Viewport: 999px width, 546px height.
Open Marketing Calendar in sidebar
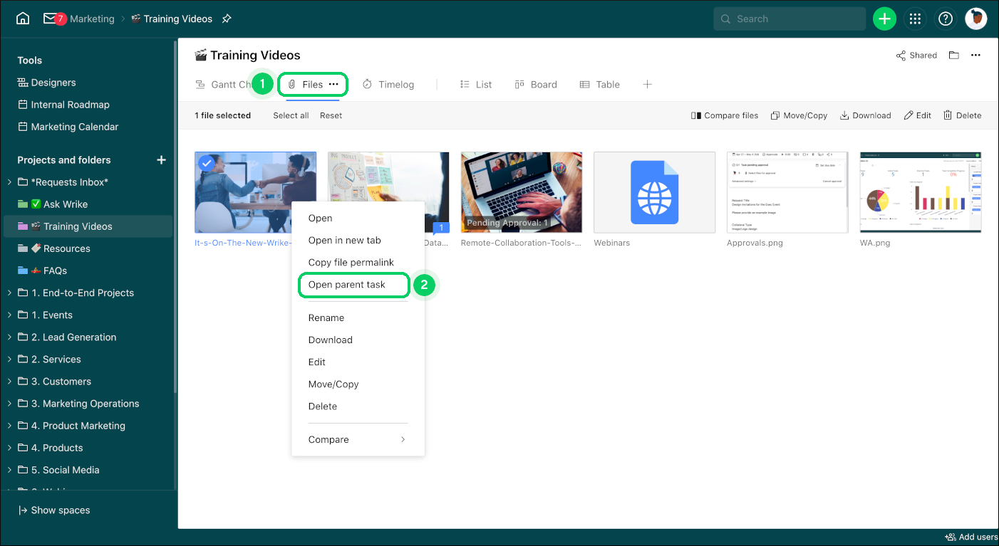(x=68, y=127)
